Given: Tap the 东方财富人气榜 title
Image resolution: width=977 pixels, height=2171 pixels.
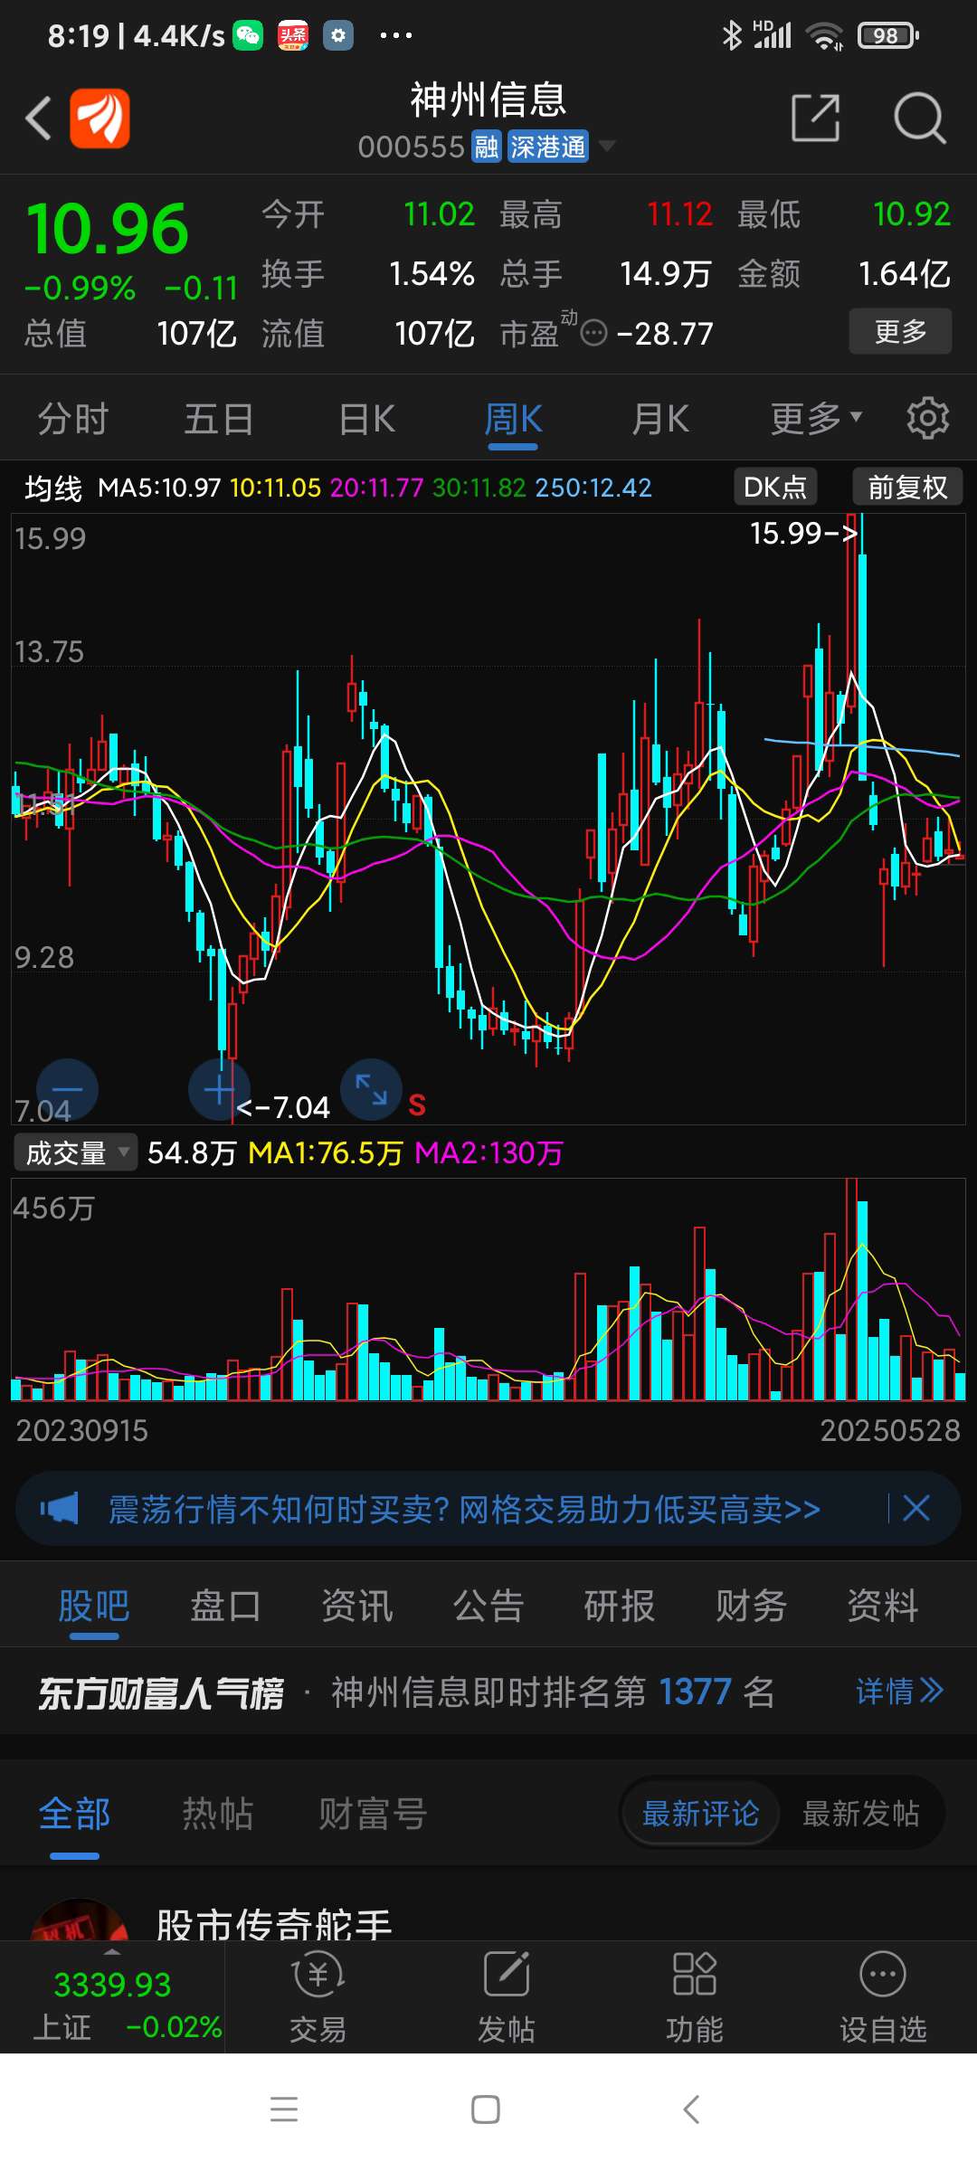Looking at the screenshot, I should click(161, 1692).
